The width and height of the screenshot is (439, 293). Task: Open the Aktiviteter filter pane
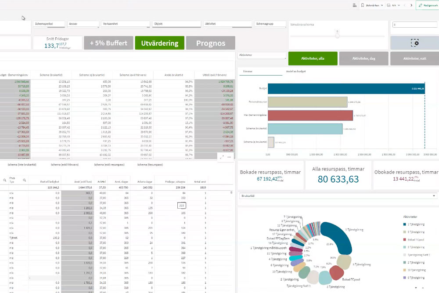point(262,55)
